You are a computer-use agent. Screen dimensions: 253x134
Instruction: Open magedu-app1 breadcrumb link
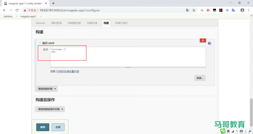29,17
